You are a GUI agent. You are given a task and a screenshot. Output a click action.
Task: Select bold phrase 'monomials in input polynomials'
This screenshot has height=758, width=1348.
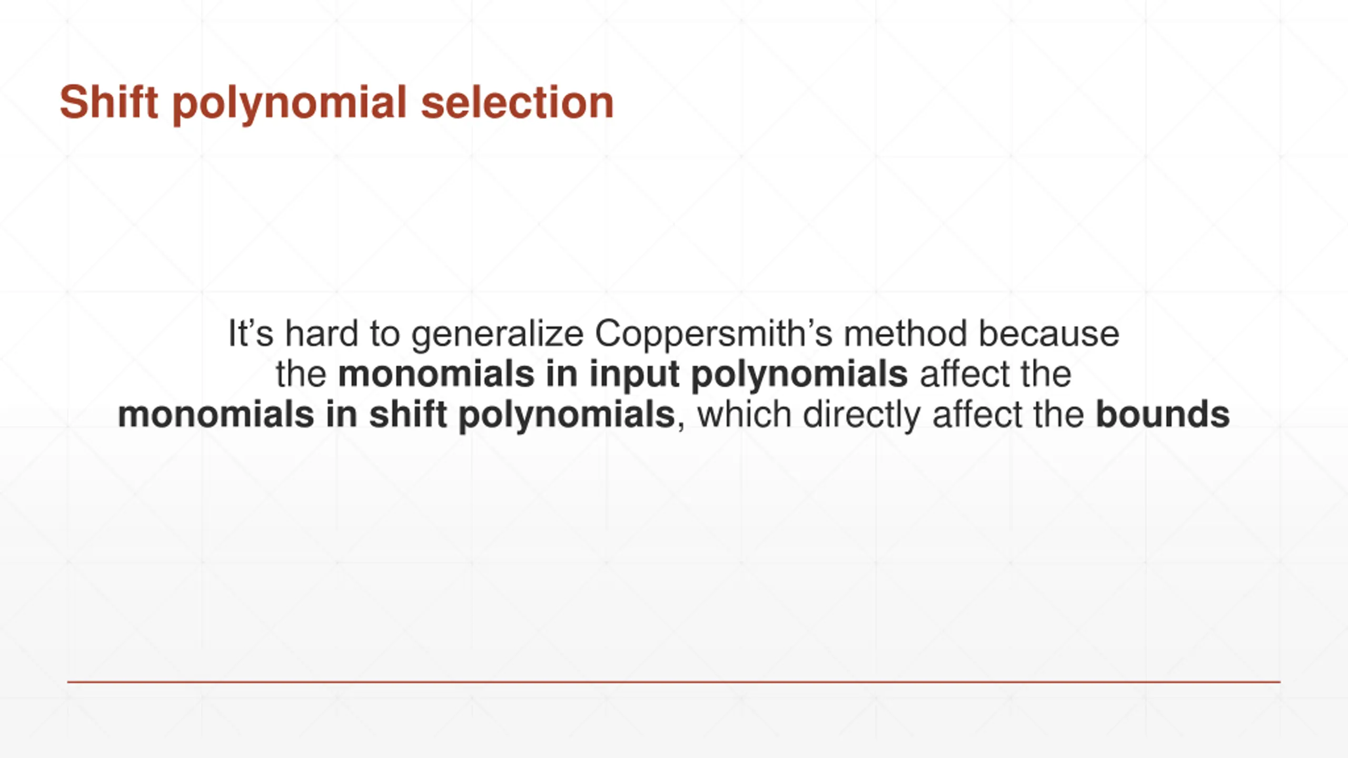click(622, 374)
